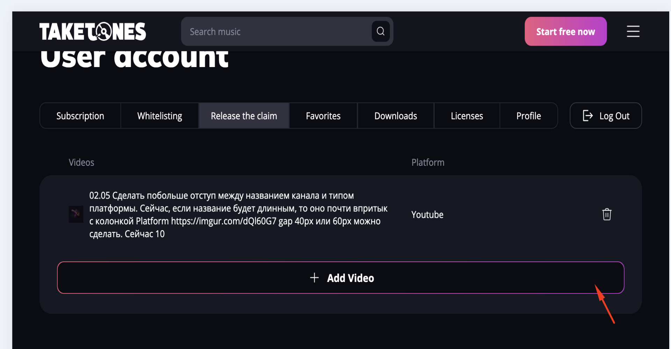Select the Release the claim tab
The height and width of the screenshot is (349, 671).
(244, 116)
